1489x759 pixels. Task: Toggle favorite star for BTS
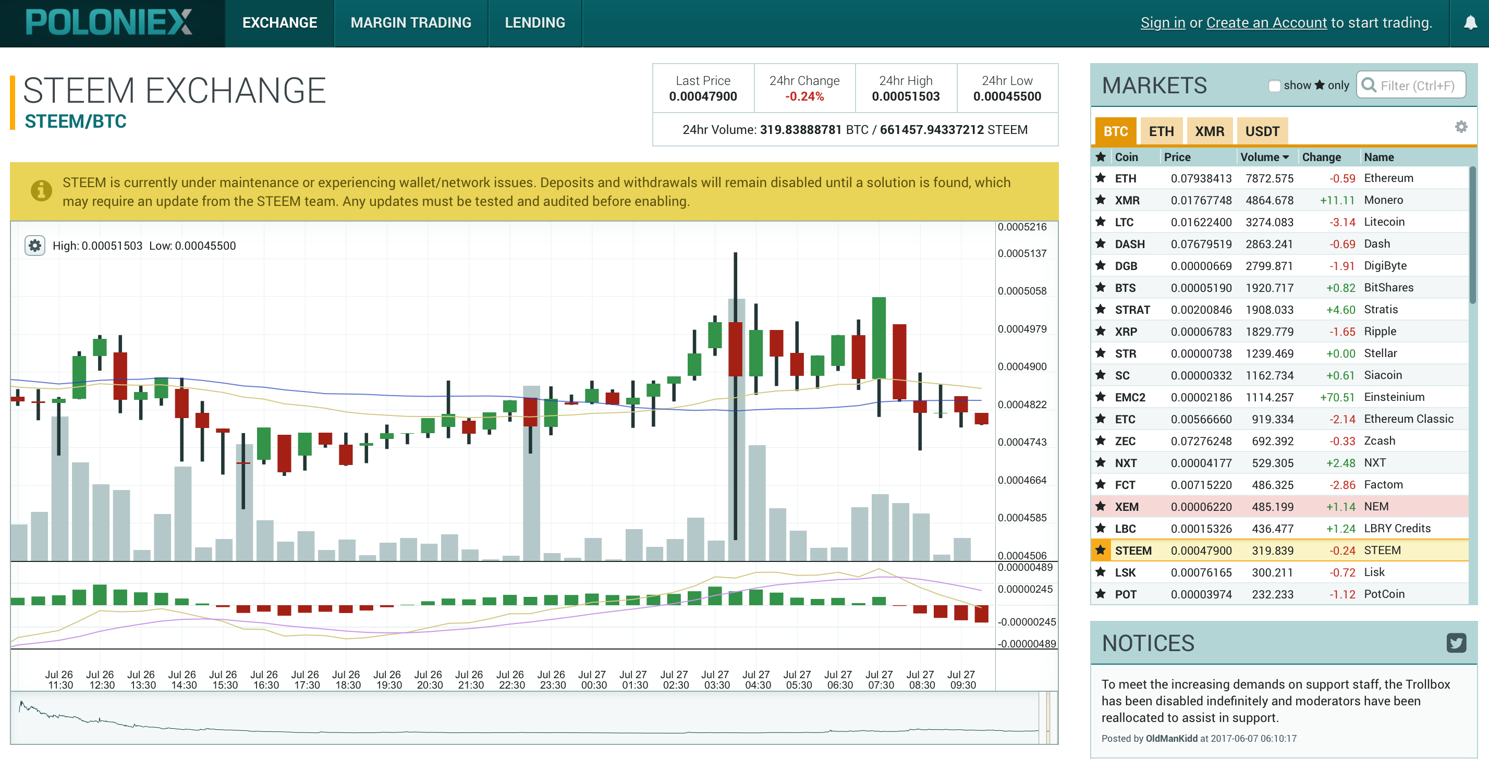pos(1101,288)
